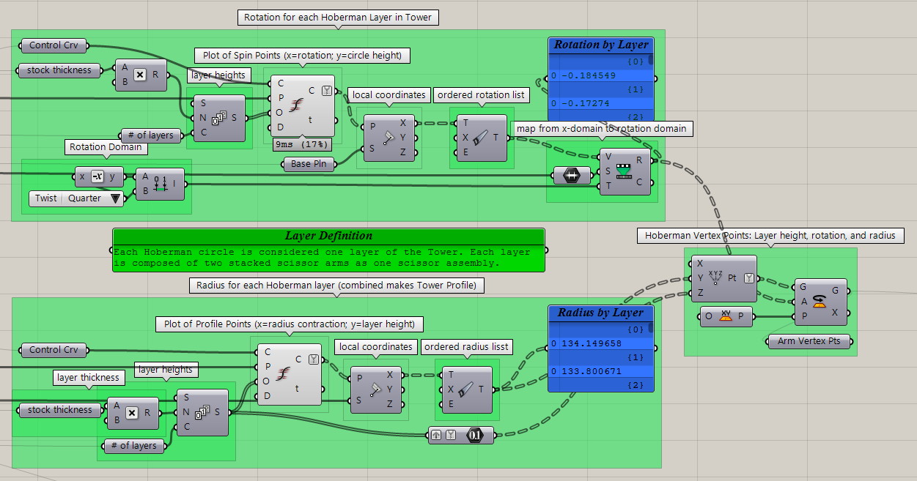Select the # of layers parameter in the Rotation group
The height and width of the screenshot is (481, 917).
tap(150, 135)
